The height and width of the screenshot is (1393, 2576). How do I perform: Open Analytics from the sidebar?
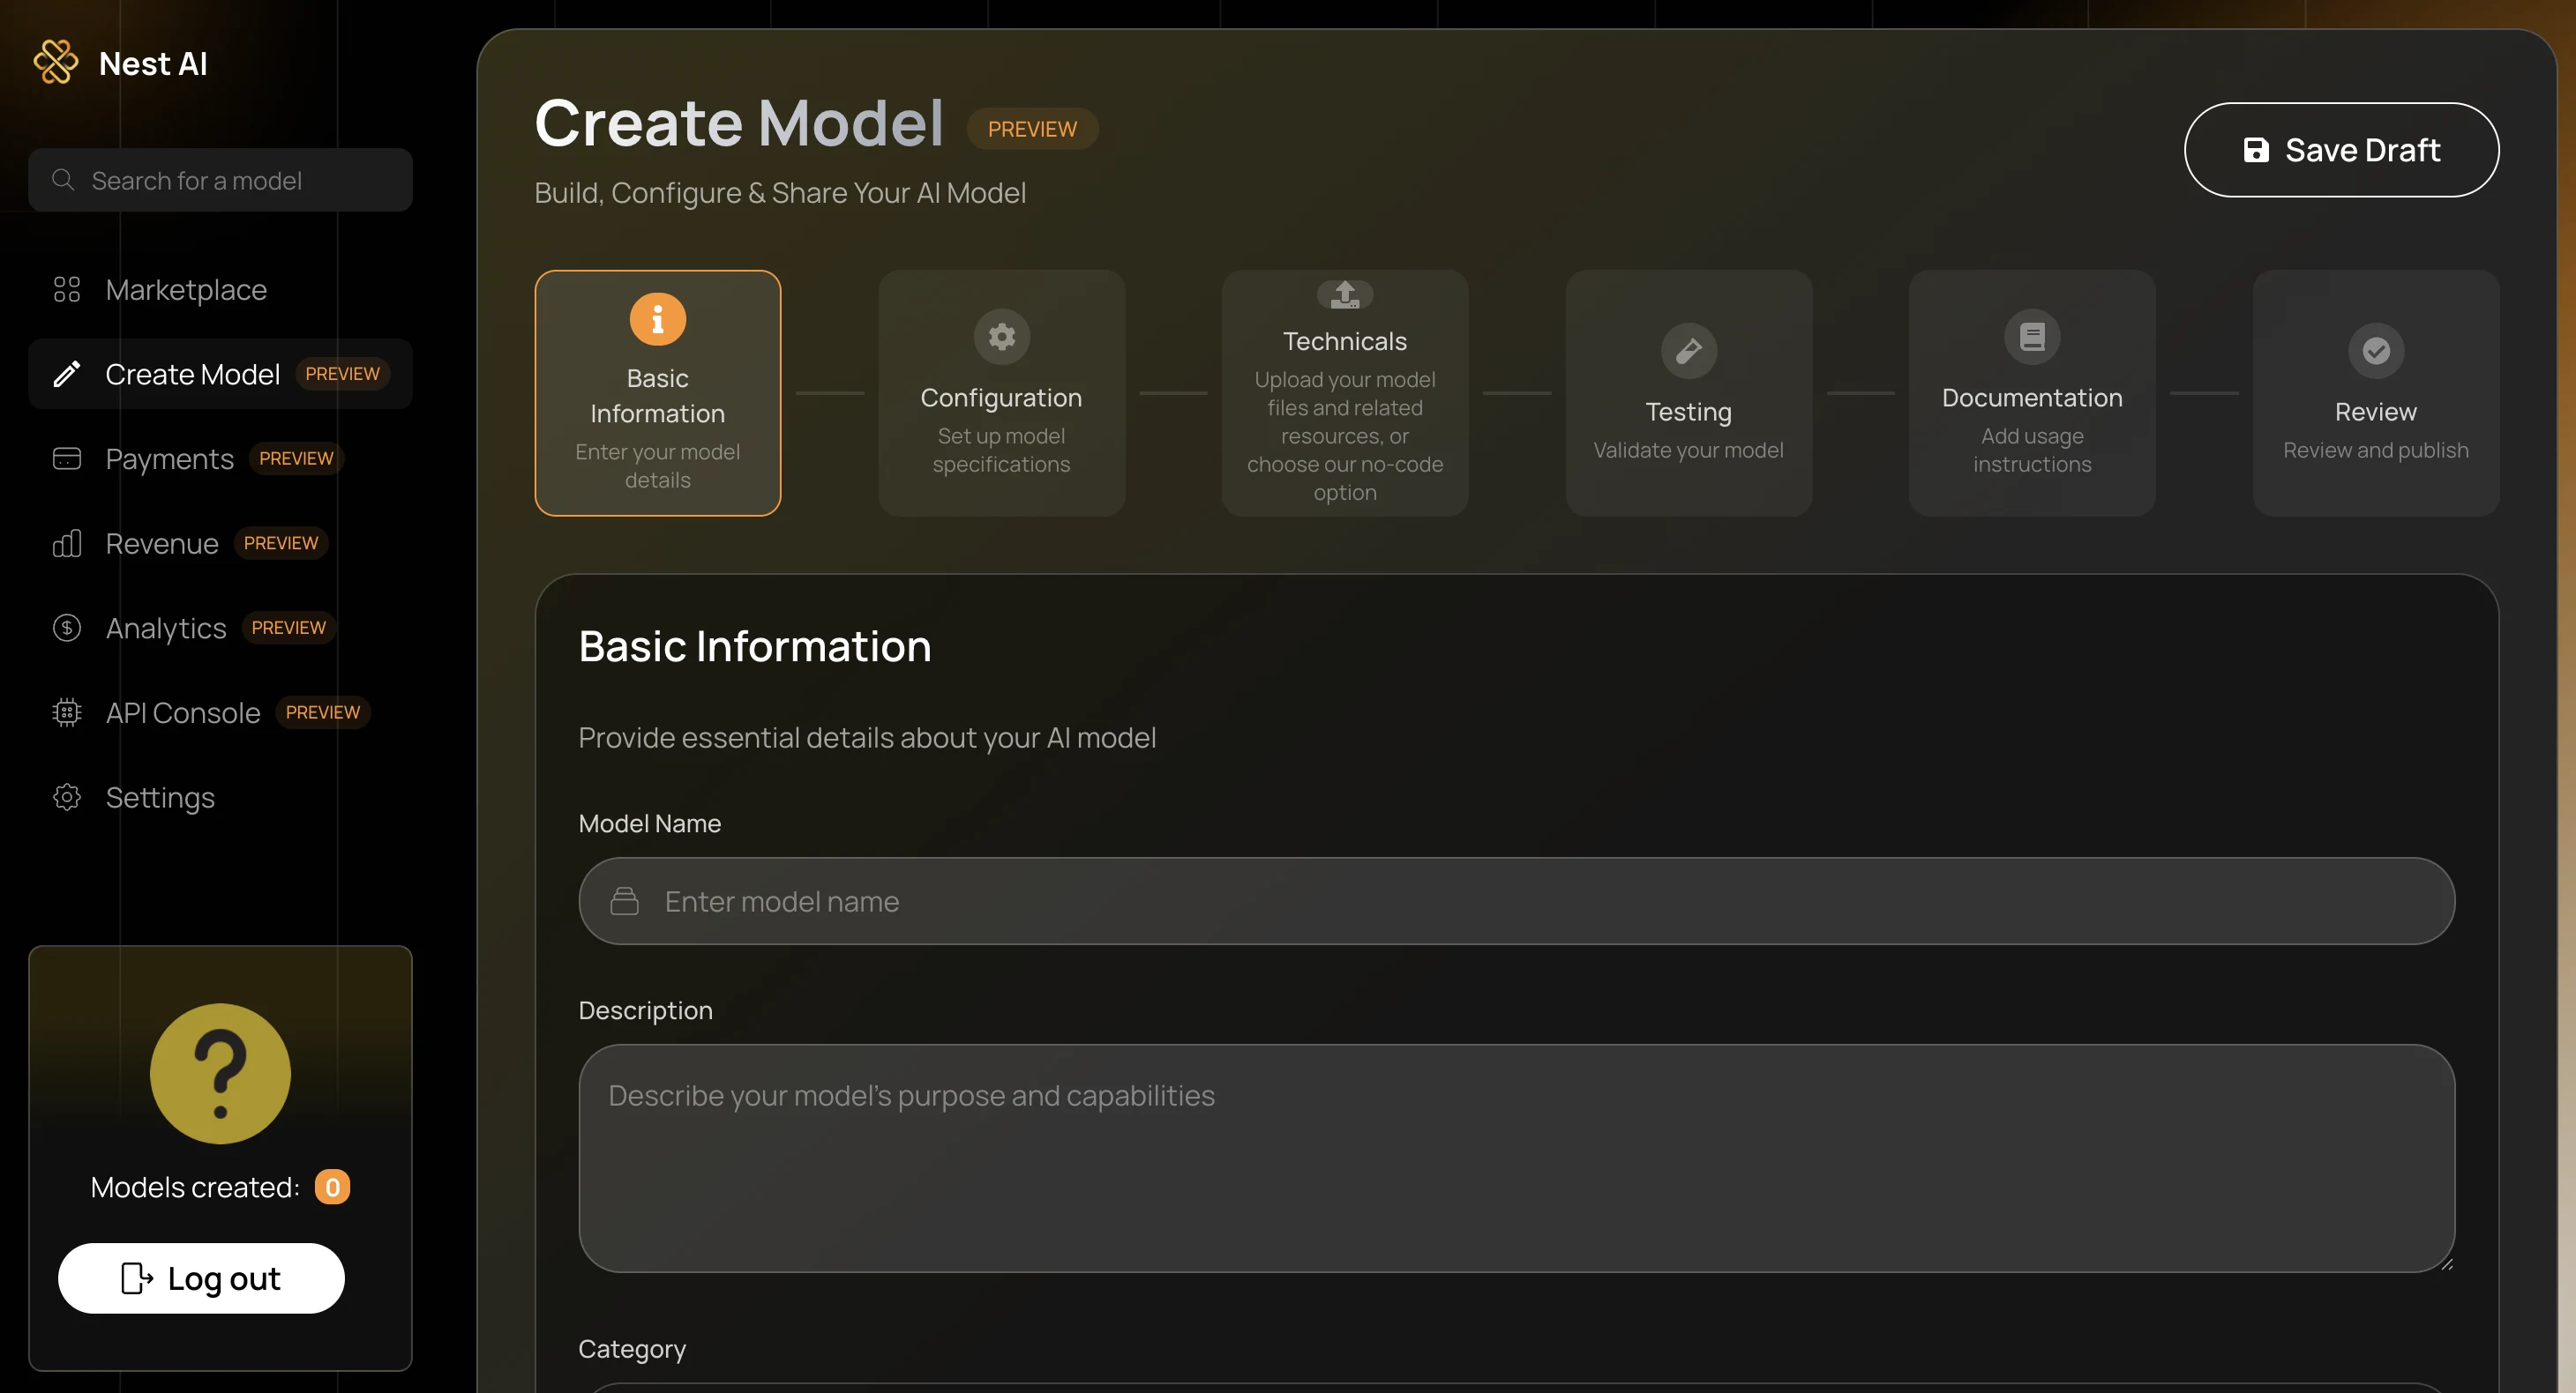[166, 628]
